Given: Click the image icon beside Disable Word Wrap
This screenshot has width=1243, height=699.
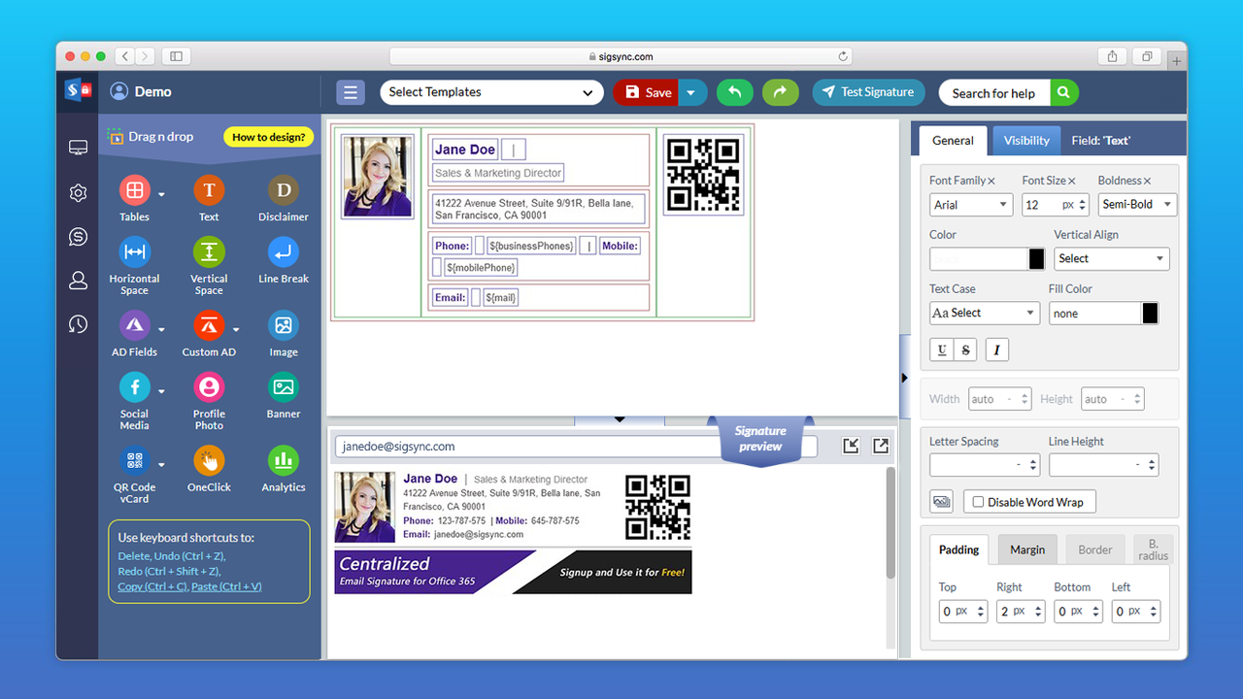Looking at the screenshot, I should [941, 502].
